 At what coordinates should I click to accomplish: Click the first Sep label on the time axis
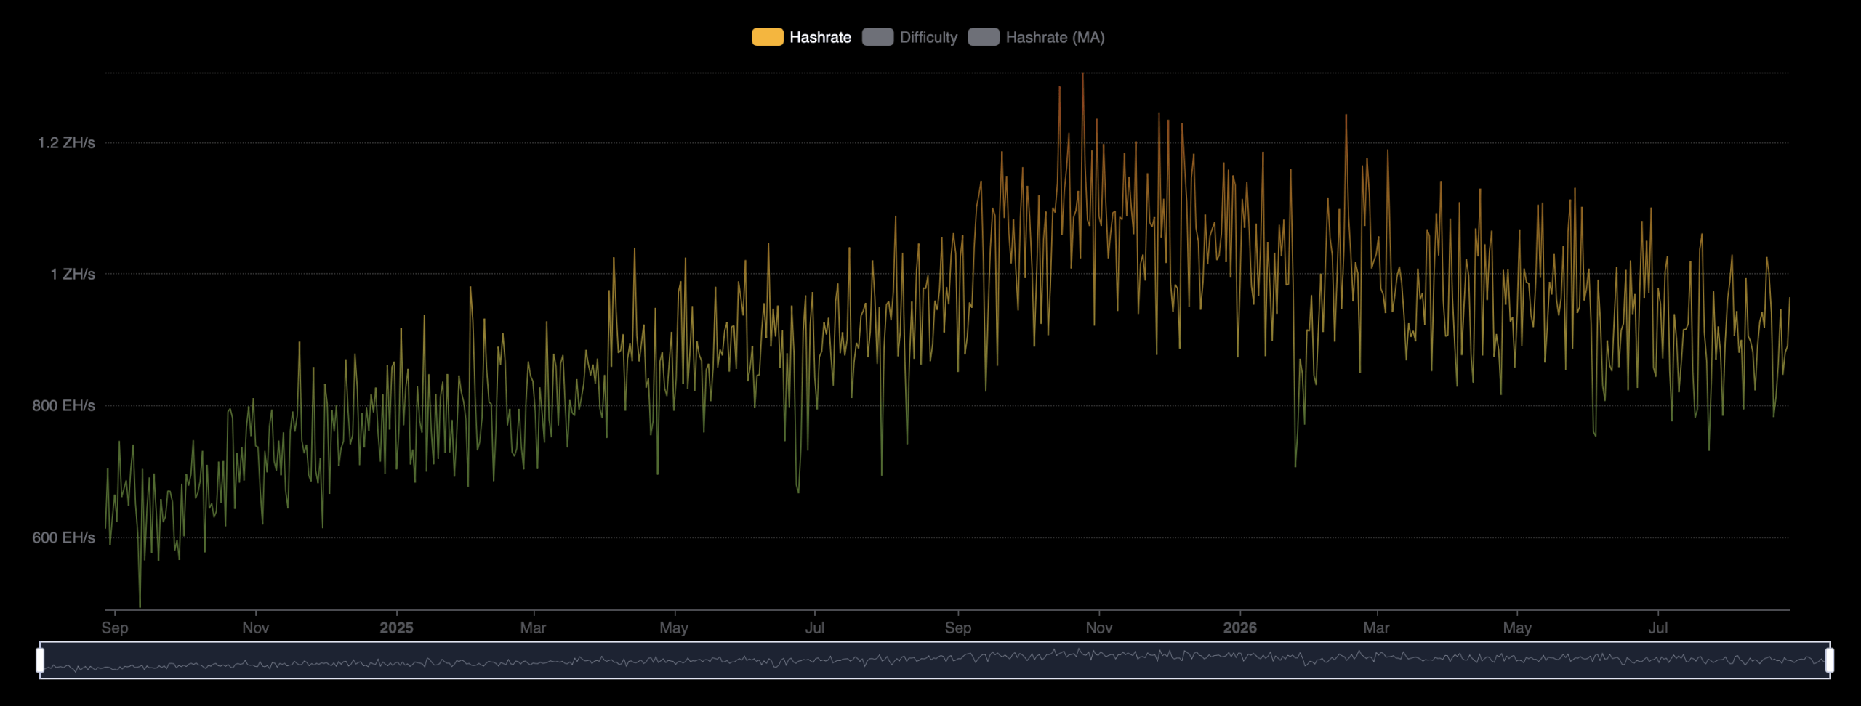115,628
